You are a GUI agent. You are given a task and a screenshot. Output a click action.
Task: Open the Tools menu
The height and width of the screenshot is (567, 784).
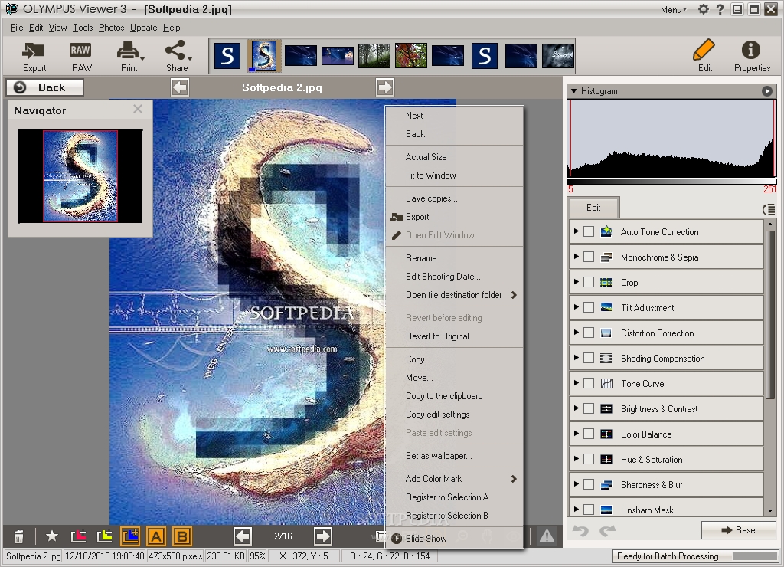pyautogui.click(x=83, y=28)
